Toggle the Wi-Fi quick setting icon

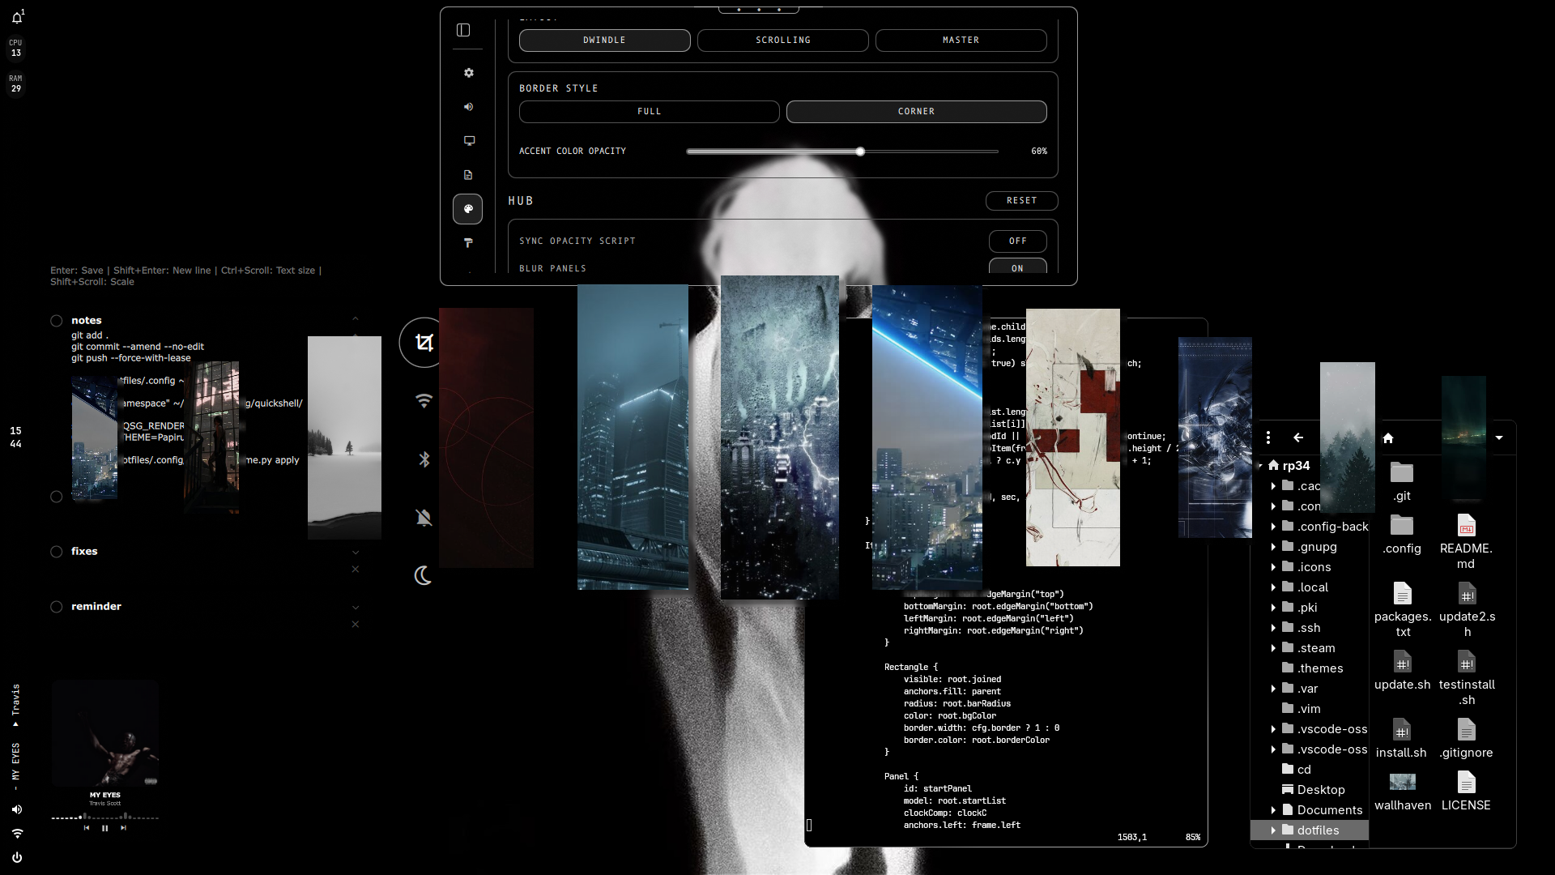(x=424, y=401)
